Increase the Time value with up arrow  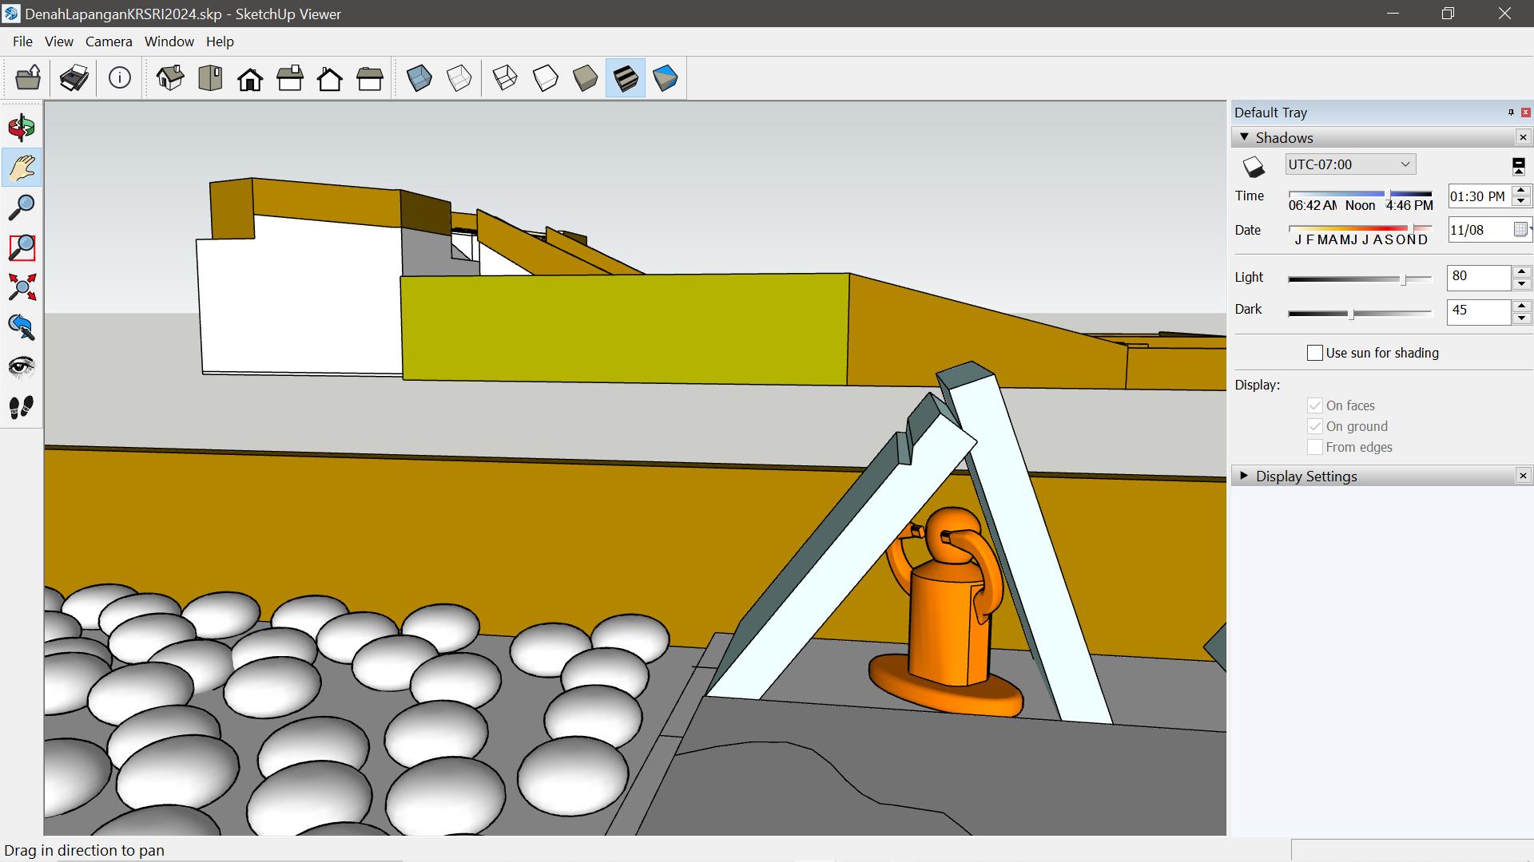[1521, 191]
